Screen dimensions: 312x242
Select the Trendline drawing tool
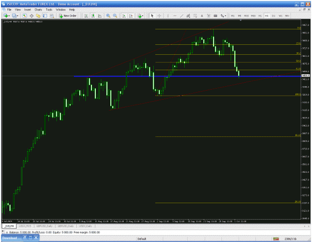(182, 15)
